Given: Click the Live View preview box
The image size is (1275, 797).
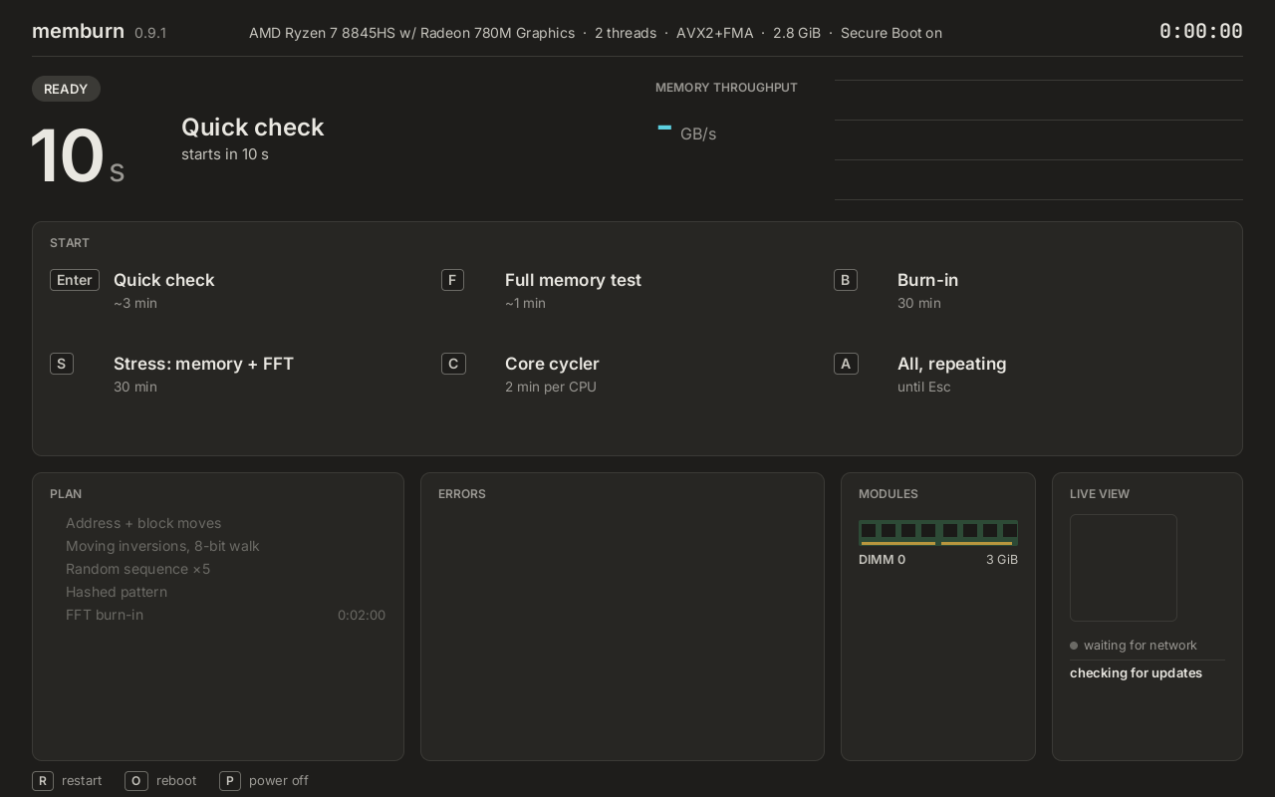Looking at the screenshot, I should coord(1124,568).
